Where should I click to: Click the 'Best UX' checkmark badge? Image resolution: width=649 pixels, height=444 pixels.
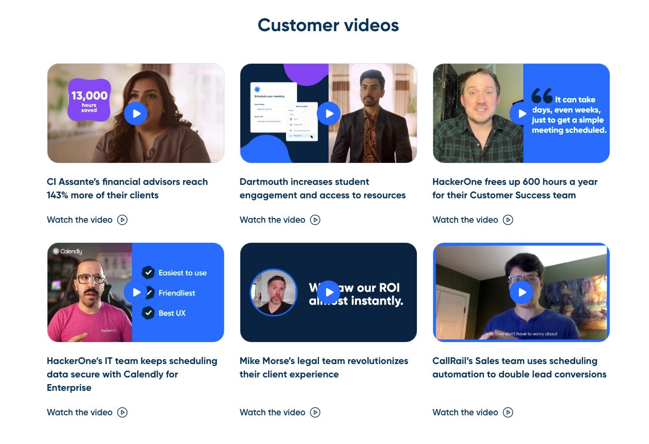[x=148, y=313]
